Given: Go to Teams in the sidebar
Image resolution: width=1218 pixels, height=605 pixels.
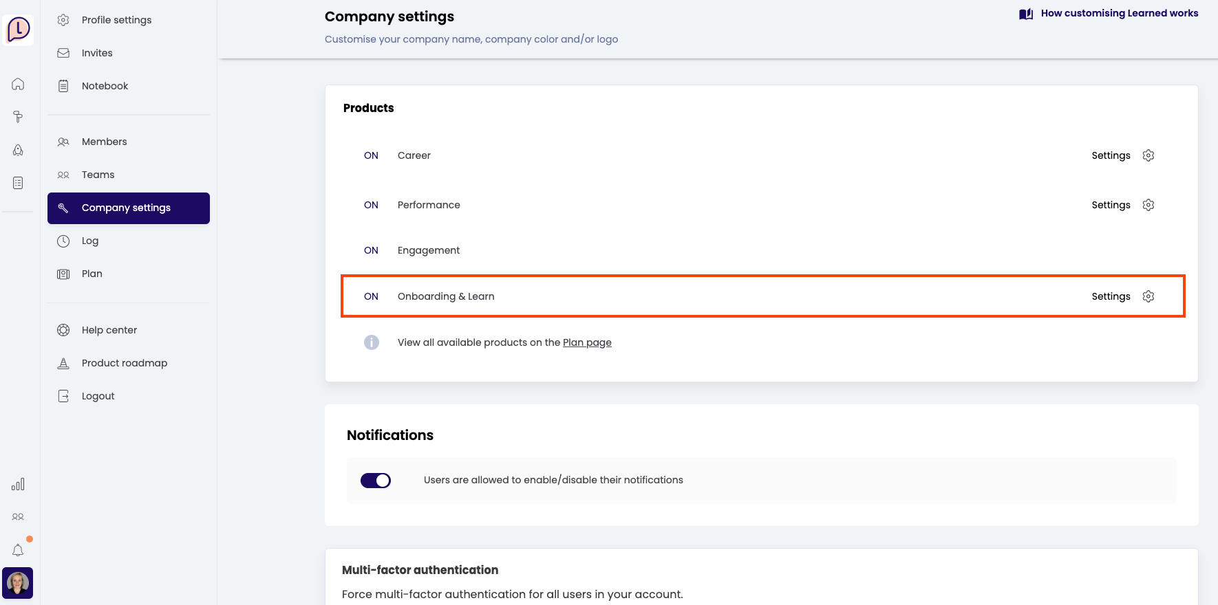Looking at the screenshot, I should pyautogui.click(x=98, y=175).
